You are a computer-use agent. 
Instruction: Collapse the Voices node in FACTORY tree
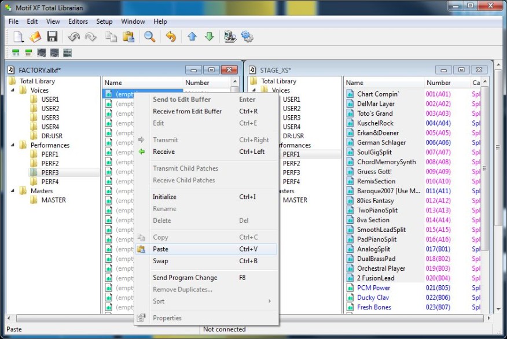[x=13, y=90]
